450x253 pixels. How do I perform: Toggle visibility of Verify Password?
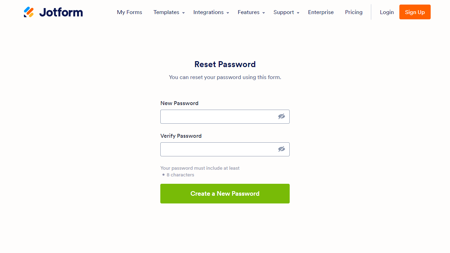tap(282, 149)
